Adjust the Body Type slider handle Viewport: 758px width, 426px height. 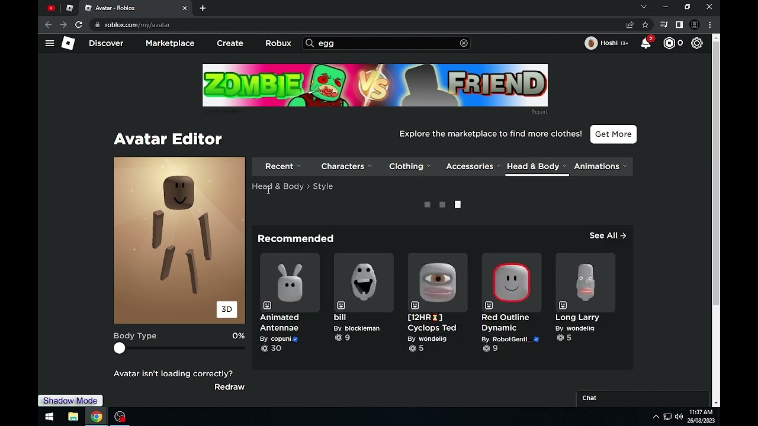(x=120, y=348)
